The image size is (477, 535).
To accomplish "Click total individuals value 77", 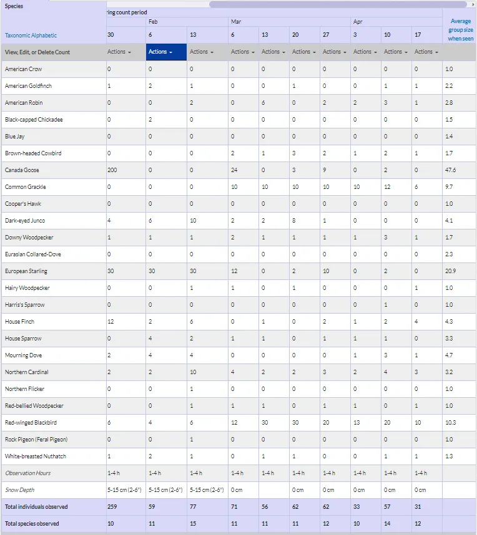I will [193, 507].
